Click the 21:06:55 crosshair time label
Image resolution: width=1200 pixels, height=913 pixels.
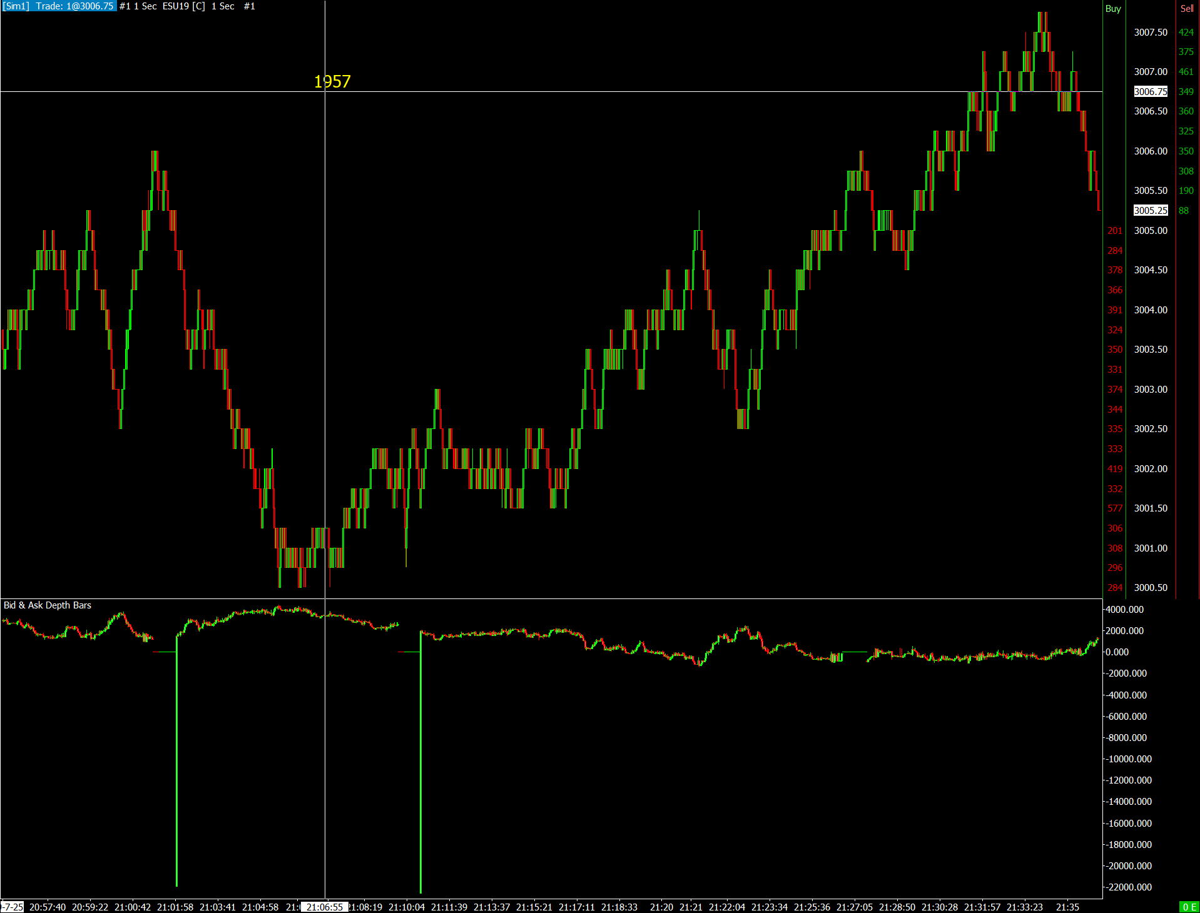[324, 907]
